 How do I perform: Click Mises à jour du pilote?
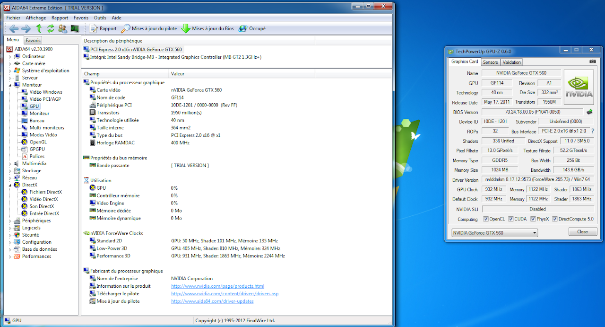point(149,28)
